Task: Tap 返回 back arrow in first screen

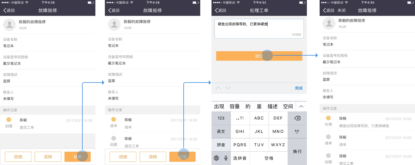Action: coord(9,10)
